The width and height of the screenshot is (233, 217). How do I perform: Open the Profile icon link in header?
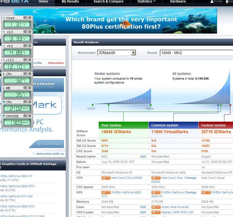pyautogui.click(x=216, y=1)
